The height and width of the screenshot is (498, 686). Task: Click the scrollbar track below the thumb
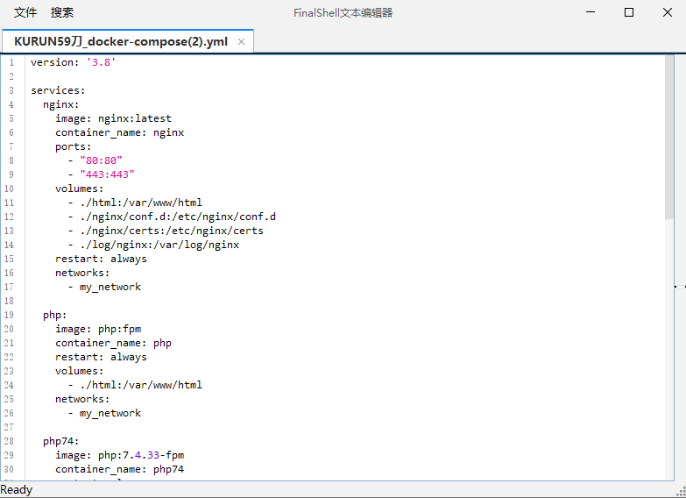668,351
